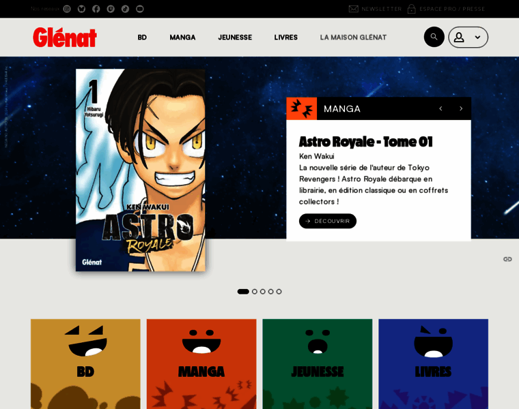Open the JEUNESSE navigation menu

pyautogui.click(x=235, y=37)
